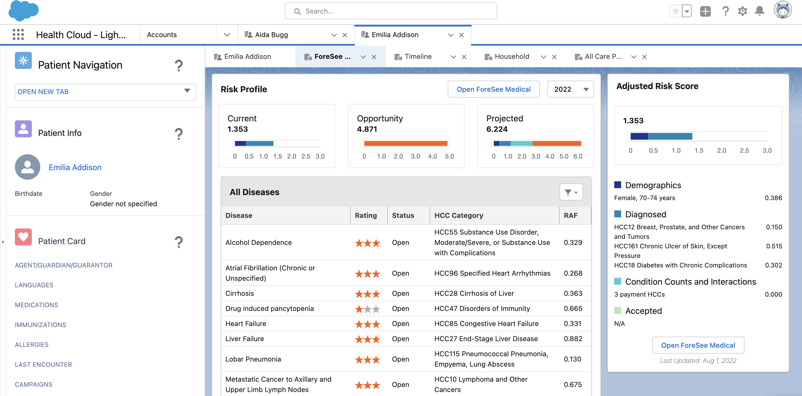Click the Patient Navigation help icon
This screenshot has height=396, width=802.
coord(178,65)
